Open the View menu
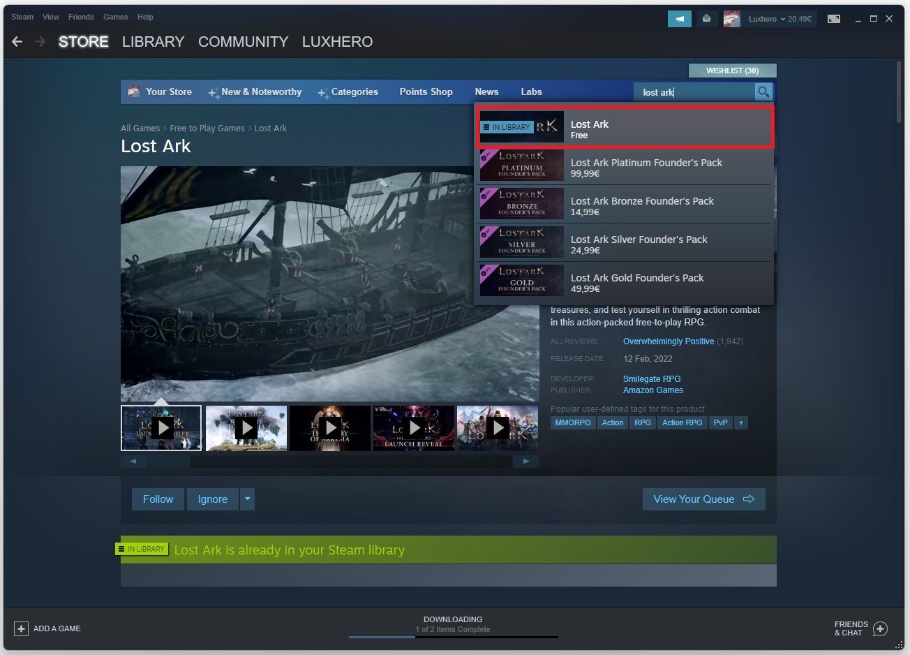Viewport: 910px width, 655px height. 51,17
